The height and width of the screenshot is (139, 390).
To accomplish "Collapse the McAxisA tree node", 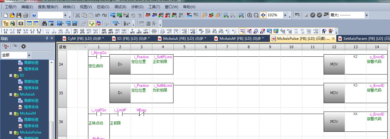I will 11,94.
